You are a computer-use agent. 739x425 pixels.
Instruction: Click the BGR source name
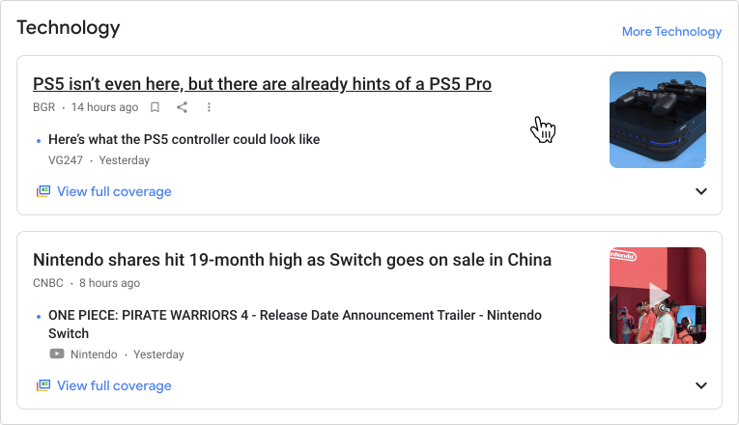(x=44, y=107)
